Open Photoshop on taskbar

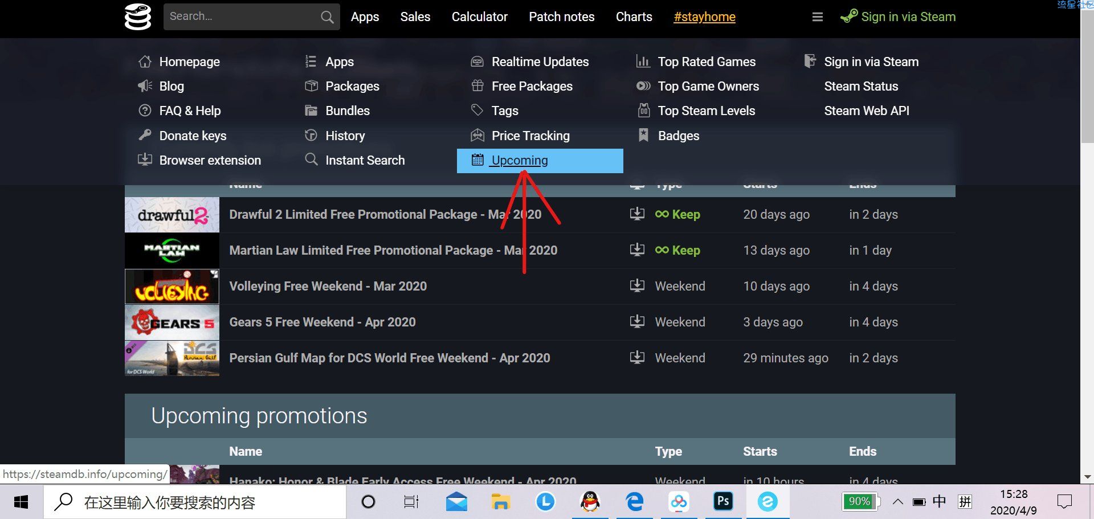(723, 502)
